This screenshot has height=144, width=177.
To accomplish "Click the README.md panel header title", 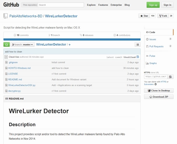I will (x=16, y=99).
